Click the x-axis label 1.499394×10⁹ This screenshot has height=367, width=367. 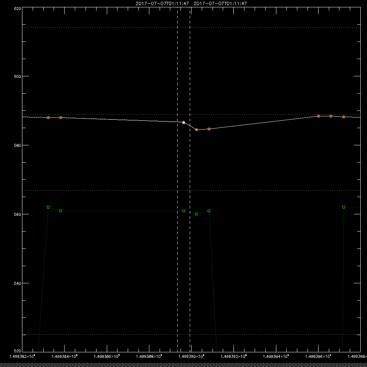[276, 356]
